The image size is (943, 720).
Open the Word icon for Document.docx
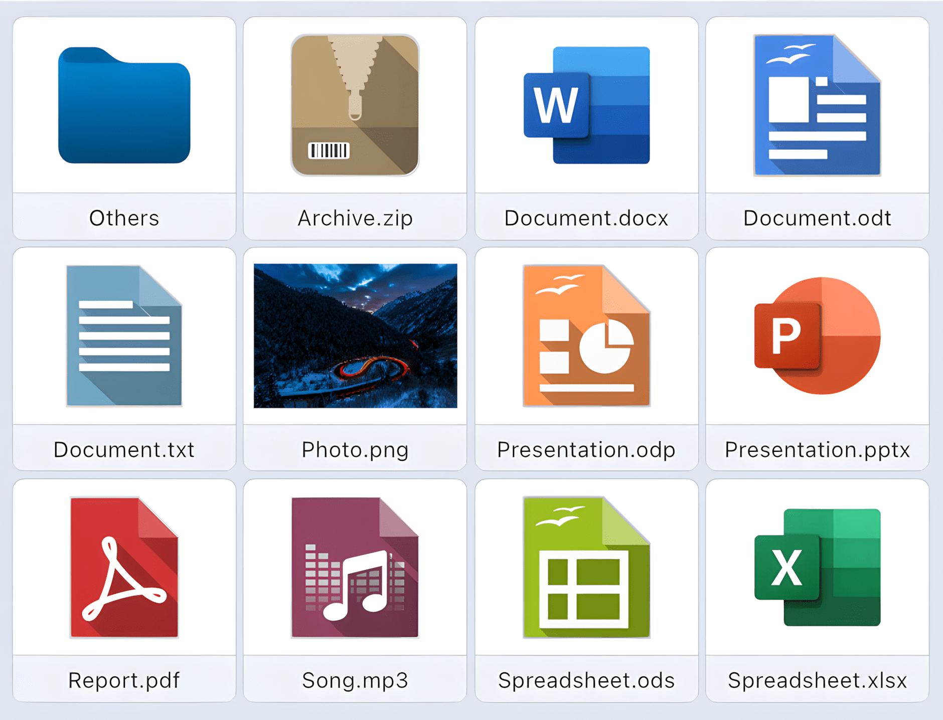click(x=586, y=105)
